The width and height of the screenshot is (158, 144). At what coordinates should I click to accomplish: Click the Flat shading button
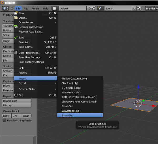[8, 75]
